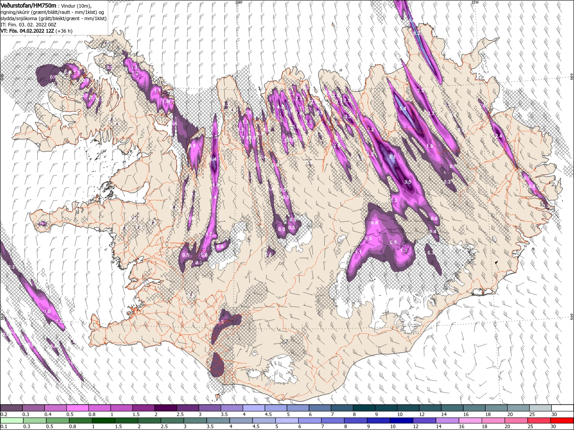Select snow legend swatch labelled 0.2
This screenshot has width=574, height=430.
click(x=11, y=408)
